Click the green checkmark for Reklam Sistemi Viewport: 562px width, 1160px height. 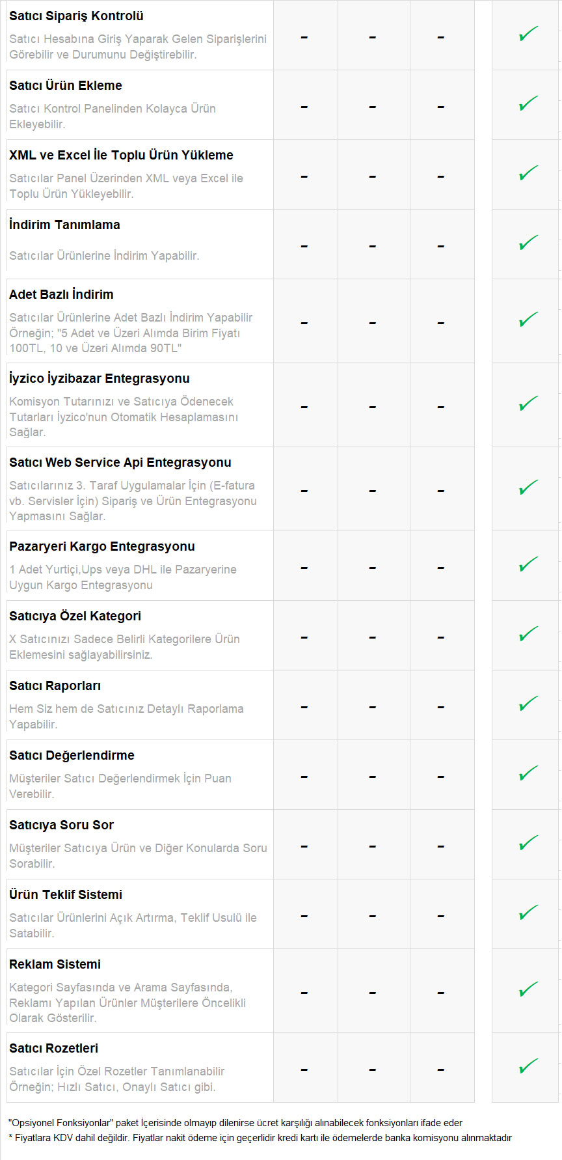[x=528, y=989]
